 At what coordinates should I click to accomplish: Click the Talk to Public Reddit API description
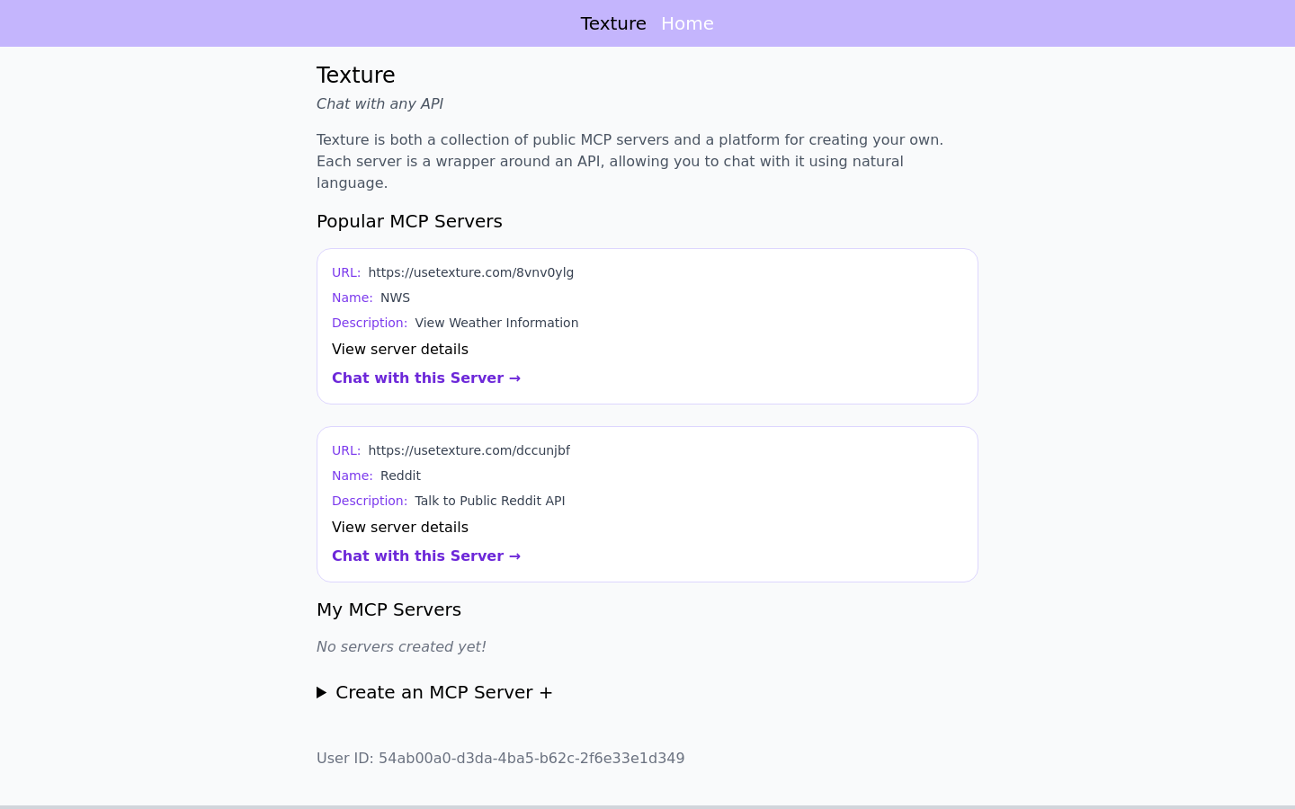[x=490, y=501]
